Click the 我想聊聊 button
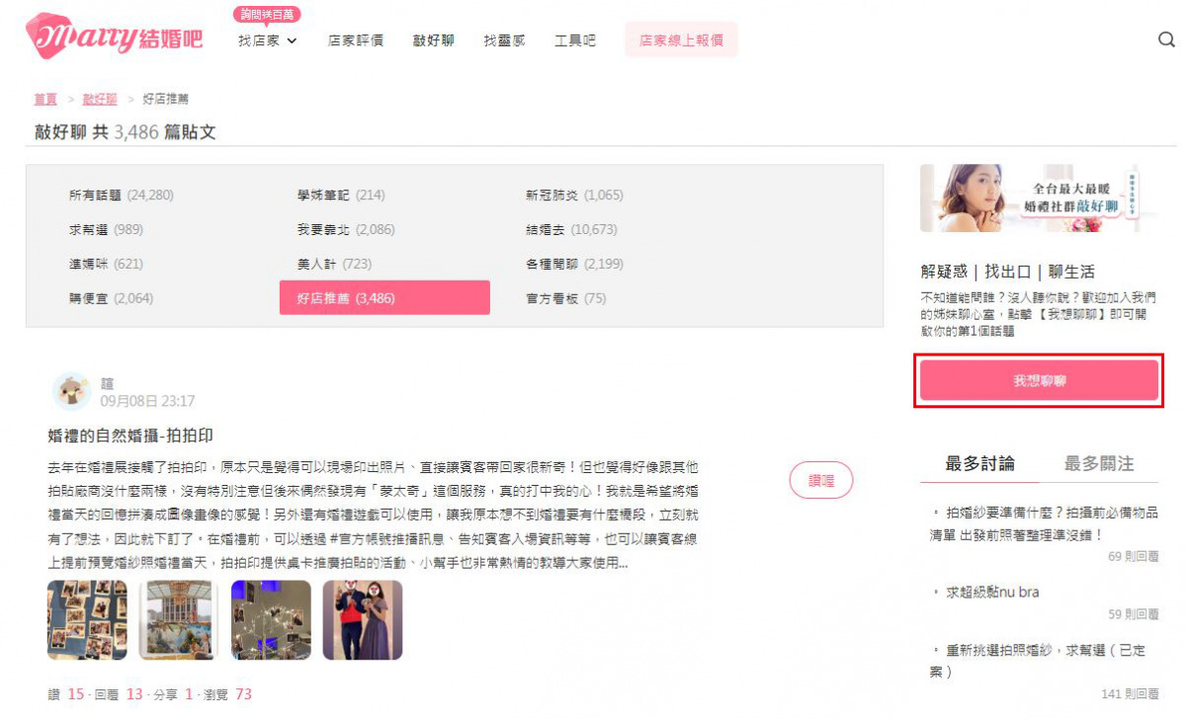The image size is (1186, 718). click(1039, 380)
